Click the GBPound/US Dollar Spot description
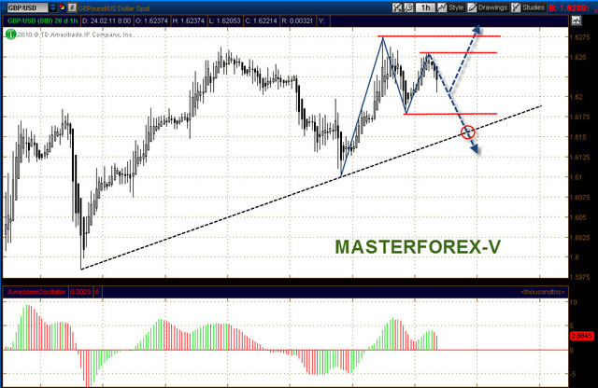Image resolution: width=598 pixels, height=388 pixels. click(114, 8)
